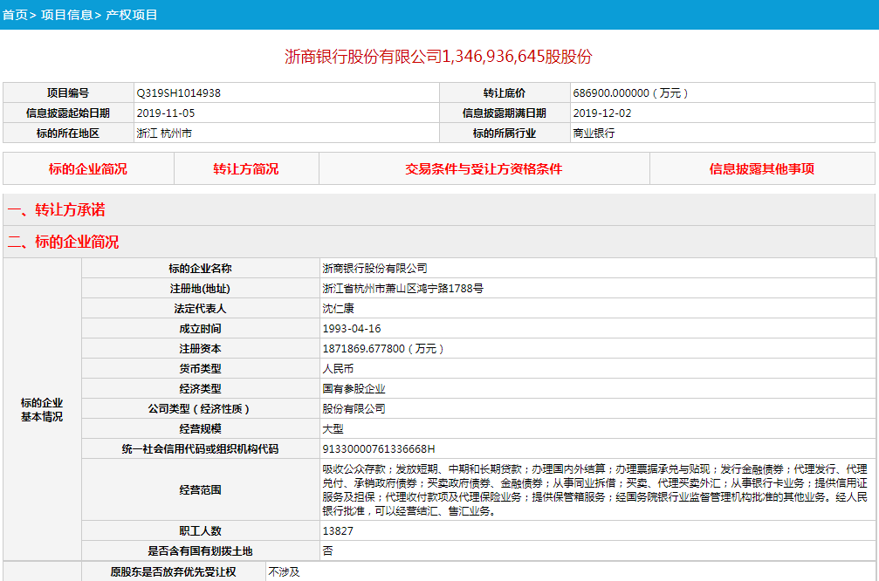Click 信息披露期满日期 label
879x581 pixels.
tap(505, 113)
